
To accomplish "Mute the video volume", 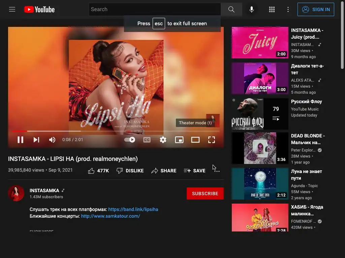I will [52, 140].
